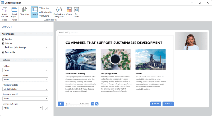The width and height of the screenshot is (212, 116).
Task: Expand the Presenter Info dropdown
Action: [x=25, y=98]
